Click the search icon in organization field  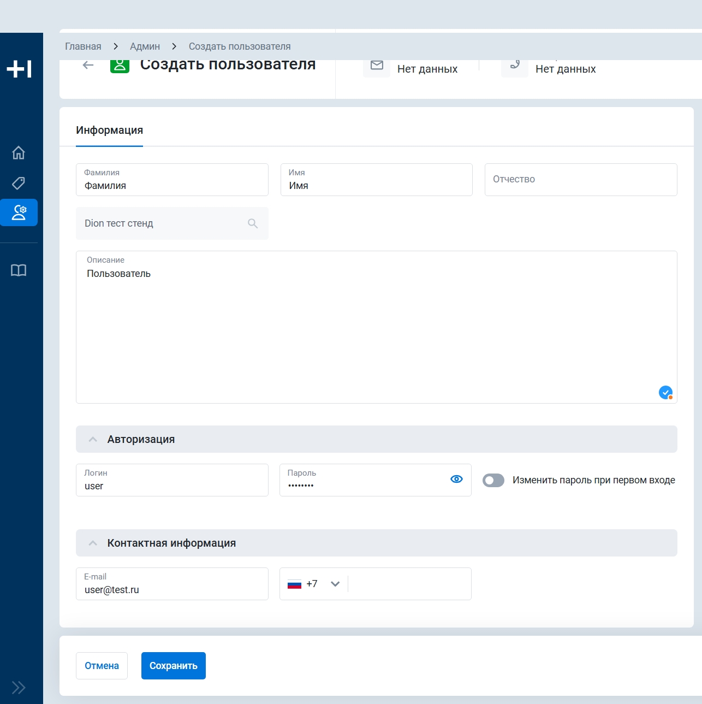click(253, 223)
